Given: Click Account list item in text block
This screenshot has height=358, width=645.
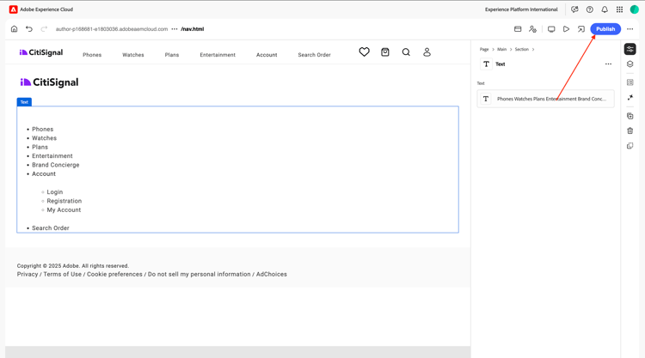Looking at the screenshot, I should pos(44,174).
